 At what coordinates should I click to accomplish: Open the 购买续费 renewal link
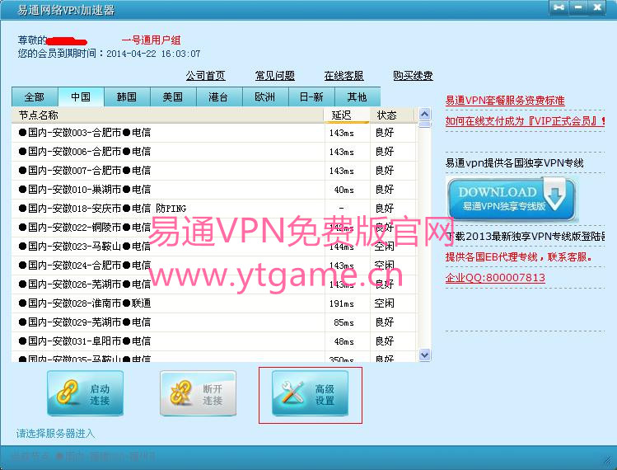click(x=414, y=76)
